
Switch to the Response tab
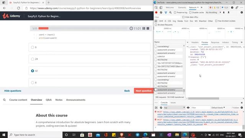tap(215, 43)
